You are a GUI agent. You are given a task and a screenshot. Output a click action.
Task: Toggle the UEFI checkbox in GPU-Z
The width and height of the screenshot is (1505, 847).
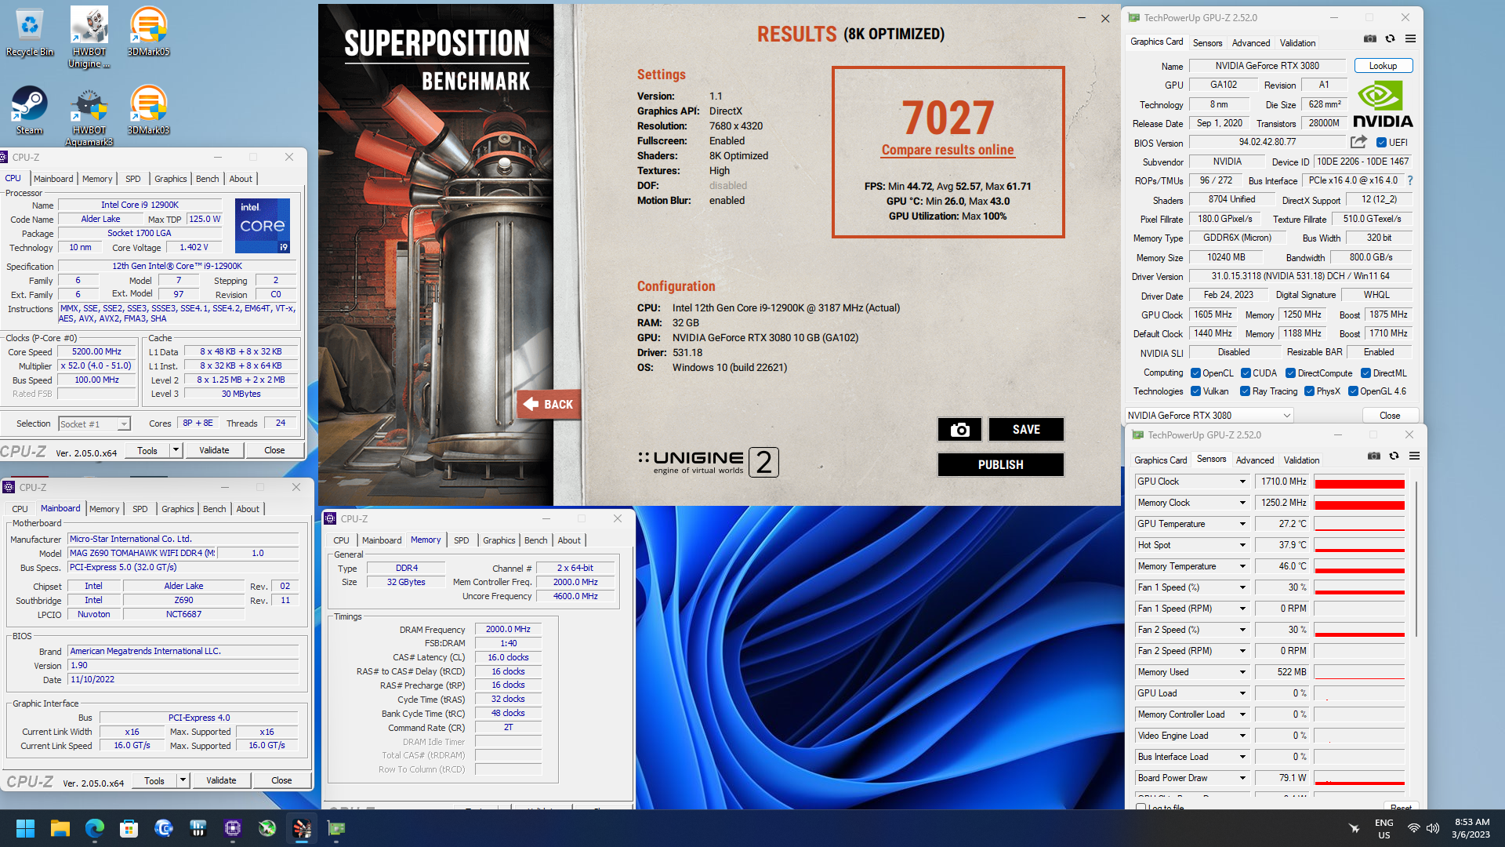pyautogui.click(x=1381, y=143)
